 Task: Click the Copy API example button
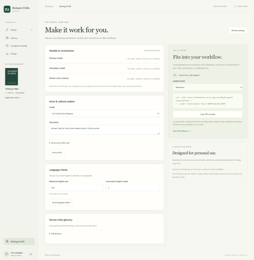click(208, 114)
